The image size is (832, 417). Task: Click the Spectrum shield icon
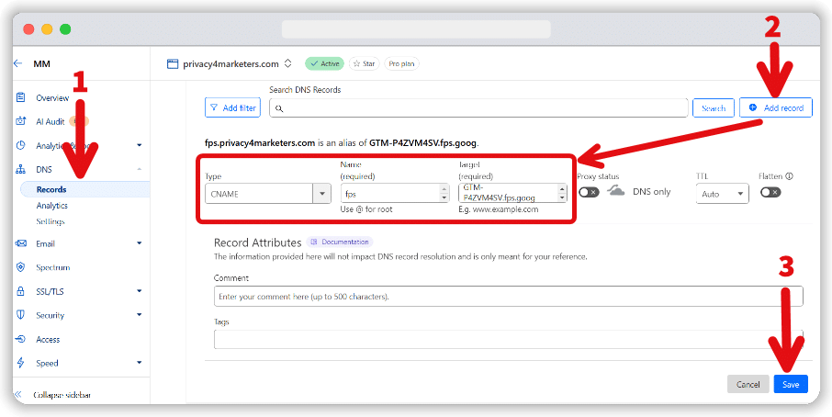[x=21, y=267]
